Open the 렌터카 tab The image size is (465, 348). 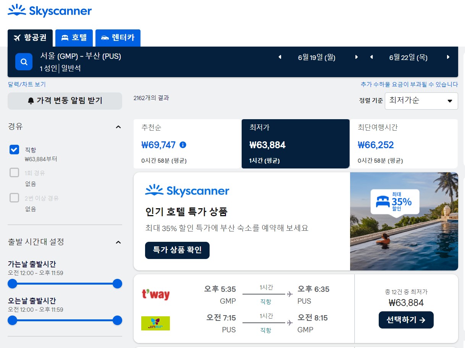118,38
